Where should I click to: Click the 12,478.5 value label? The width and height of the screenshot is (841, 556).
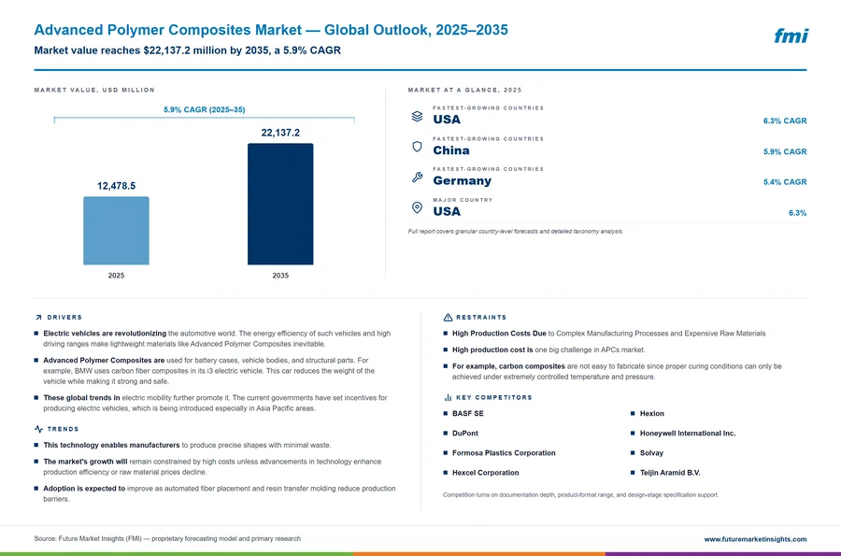click(116, 186)
